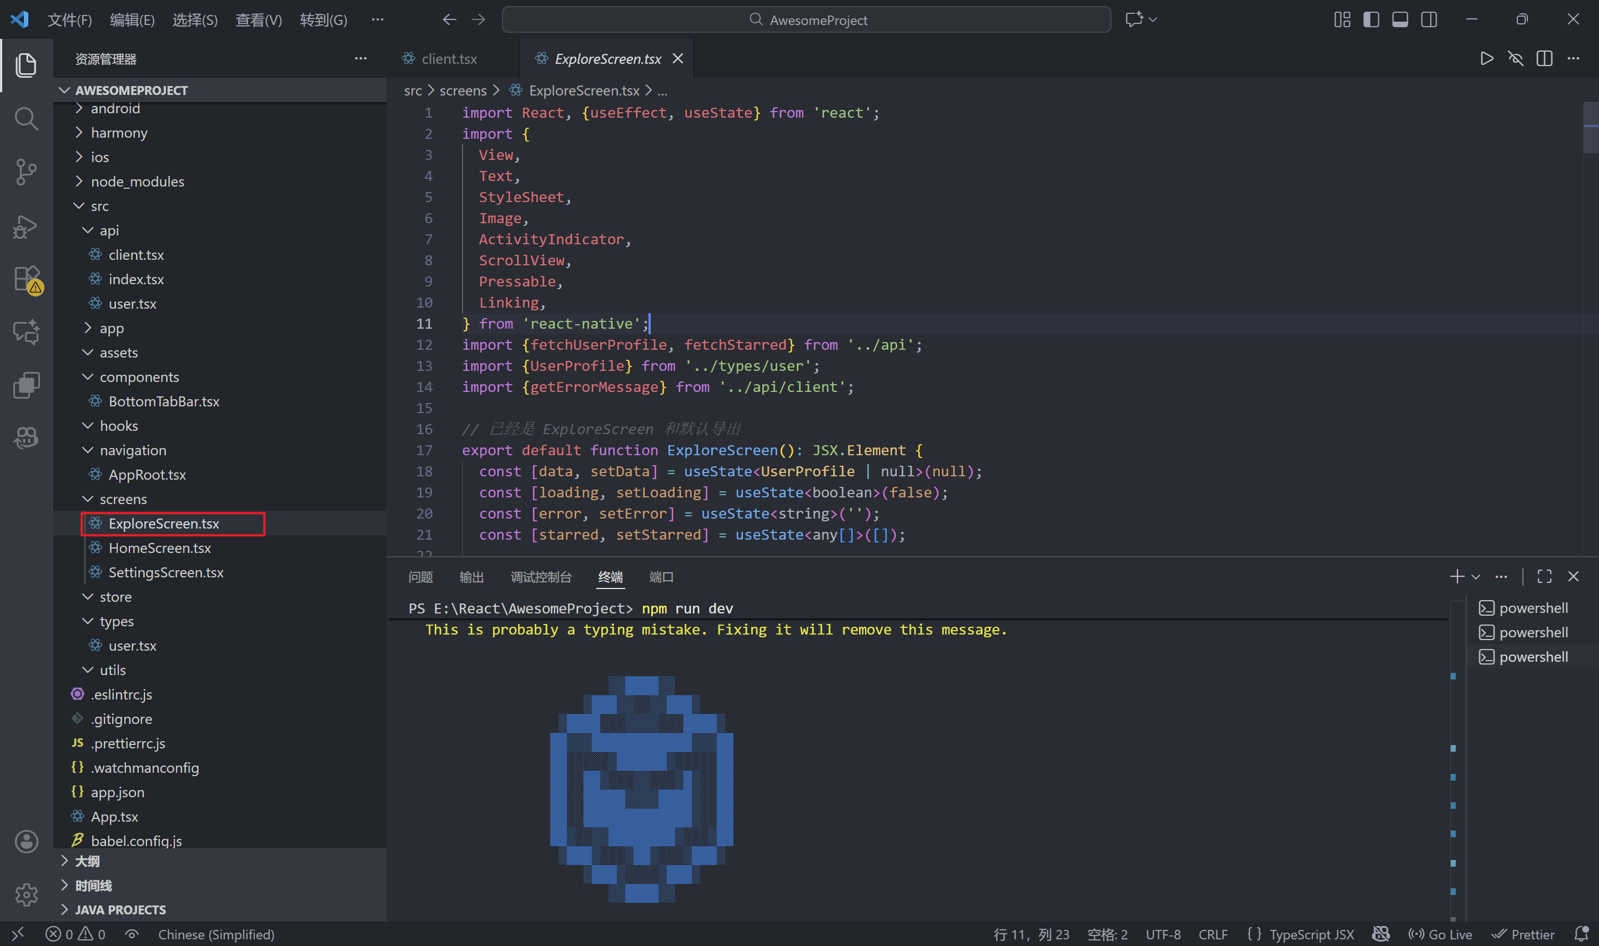Split the editor to the right

click(x=1544, y=59)
